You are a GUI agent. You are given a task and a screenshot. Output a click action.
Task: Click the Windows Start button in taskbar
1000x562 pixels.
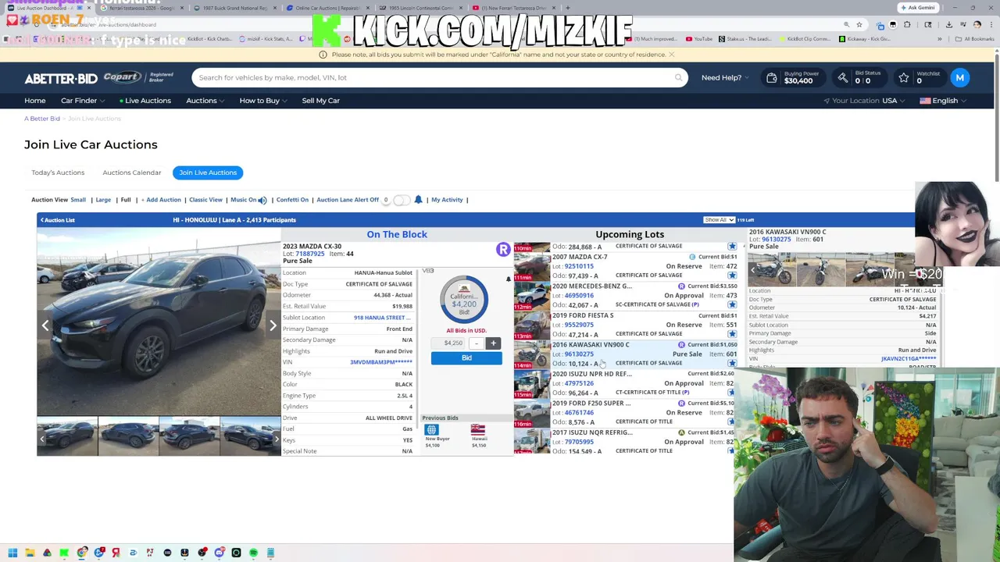[12, 553]
